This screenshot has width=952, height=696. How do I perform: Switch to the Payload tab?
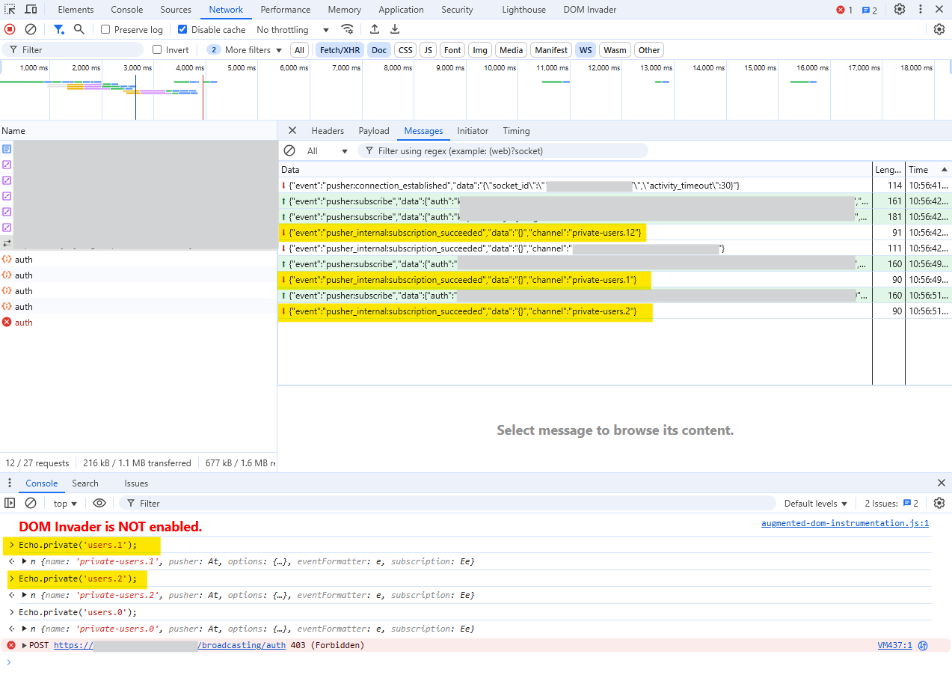[x=374, y=130]
